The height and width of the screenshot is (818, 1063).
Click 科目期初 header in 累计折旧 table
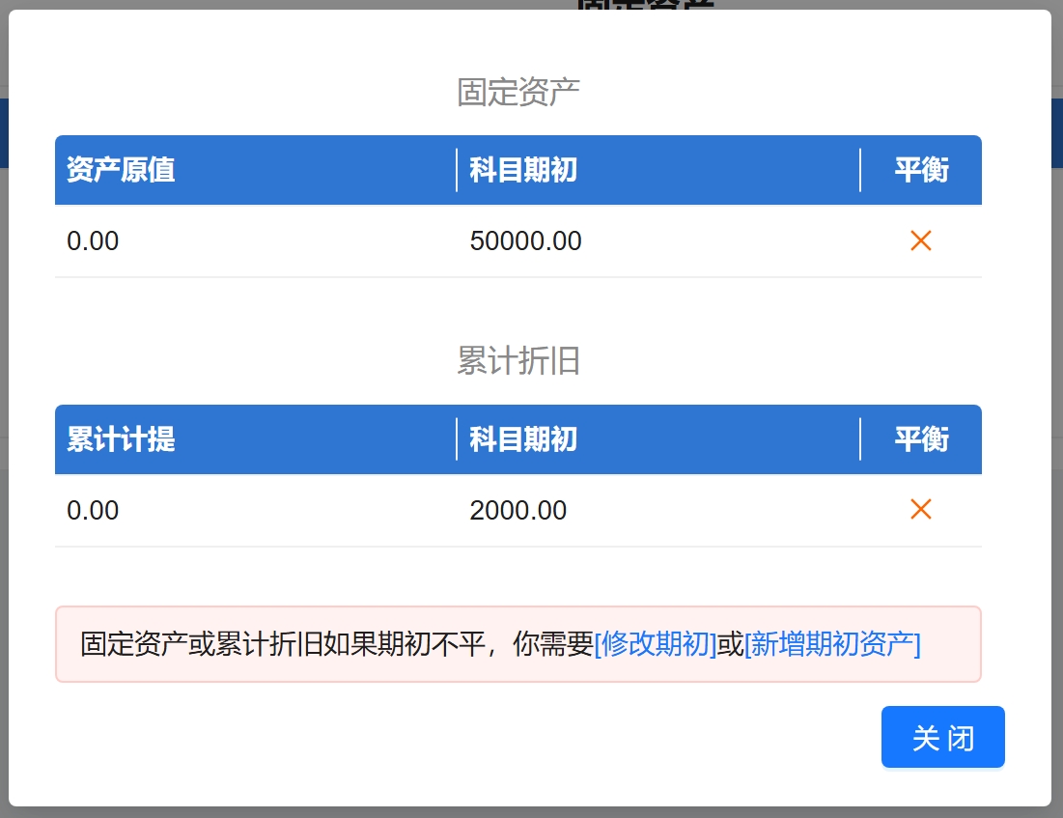[523, 439]
